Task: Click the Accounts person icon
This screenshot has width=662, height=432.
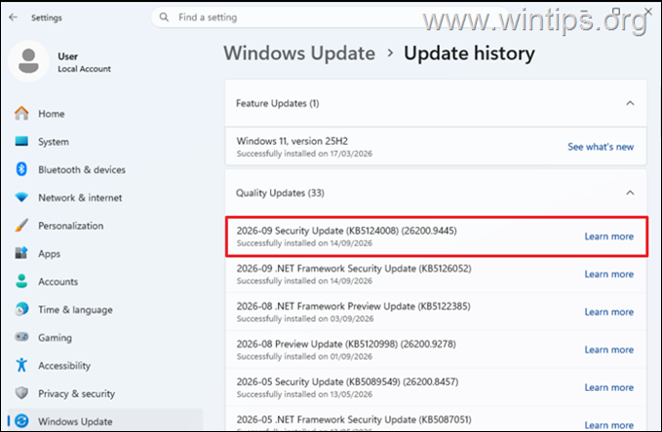Action: [x=21, y=281]
